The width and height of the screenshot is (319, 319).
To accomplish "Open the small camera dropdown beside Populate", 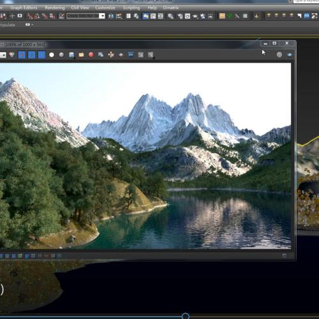I will coord(29,24).
